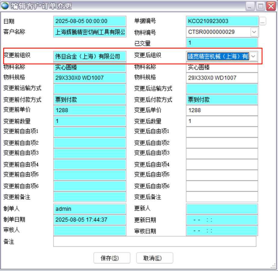Cancel editing with 取消(E) button
Image resolution: width=278 pixels, height=271 pixels.
tap(155, 258)
